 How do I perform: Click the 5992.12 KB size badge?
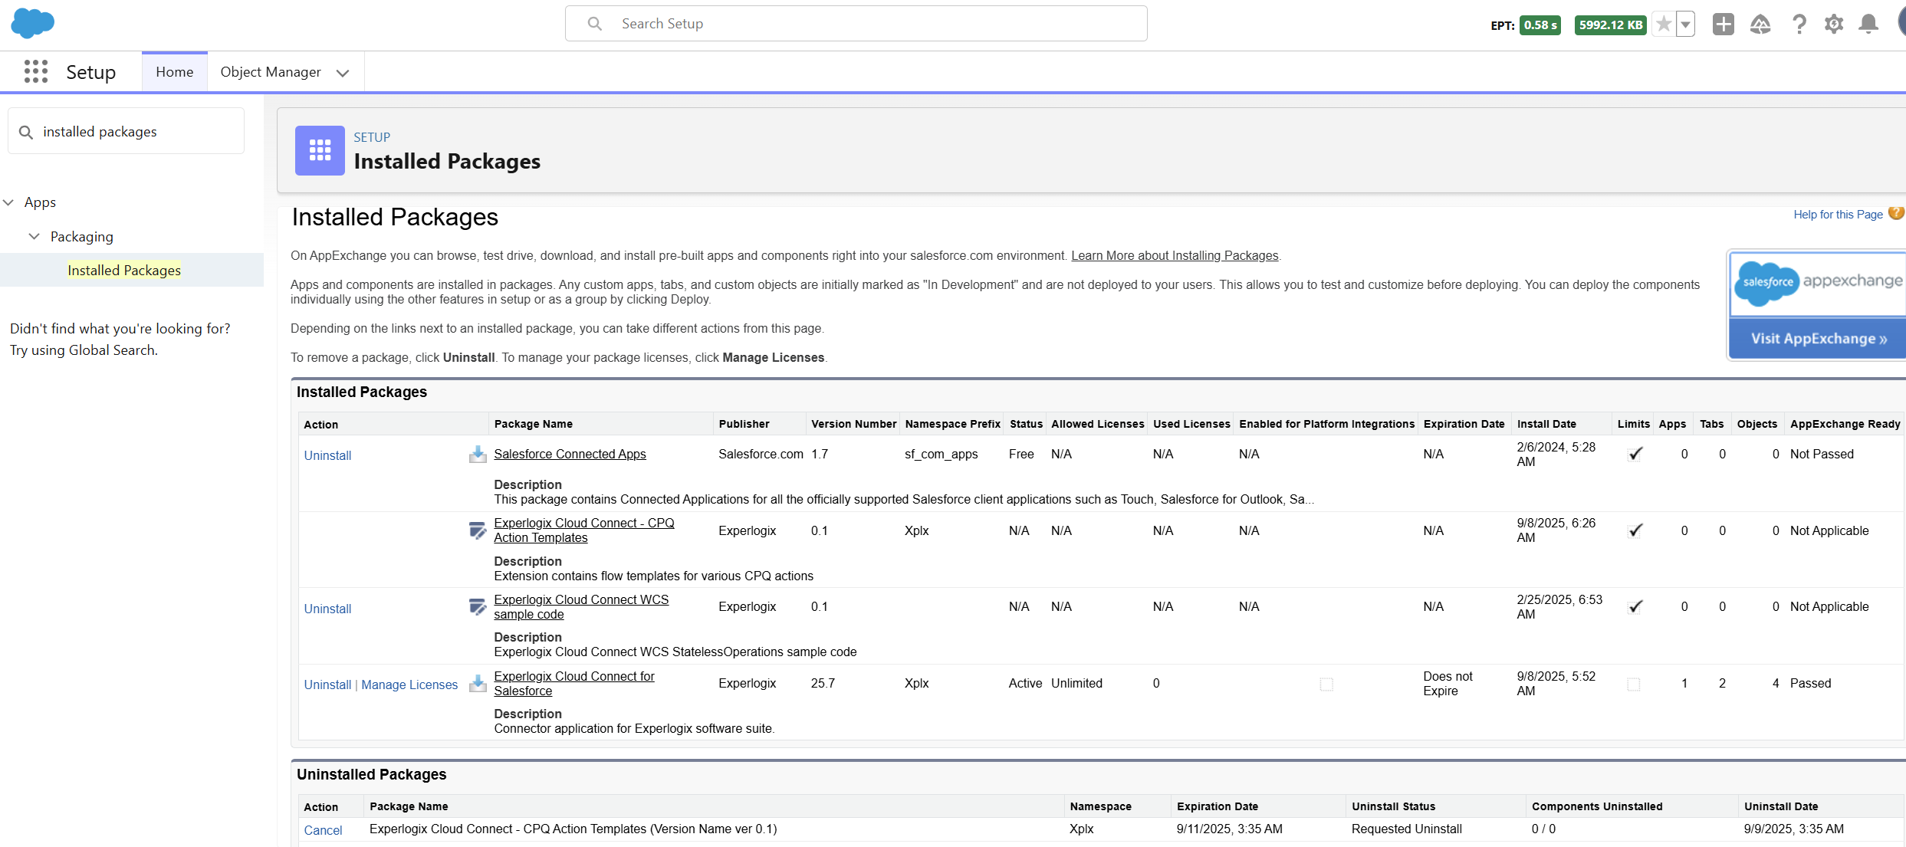click(x=1610, y=25)
